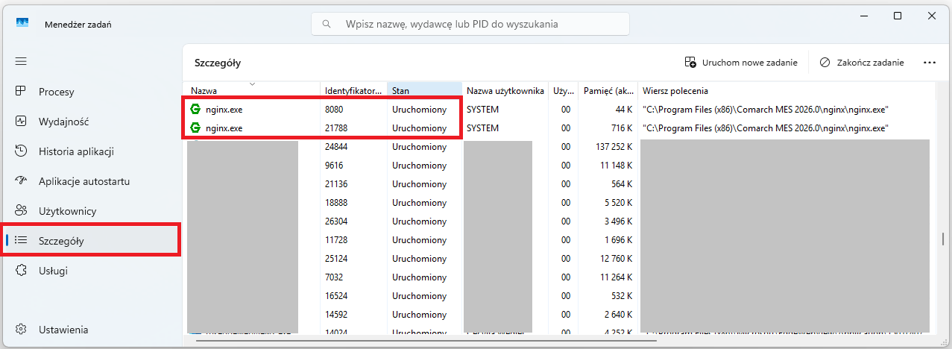
Task: Sort by Nazwa użytkownika column header
Action: click(x=505, y=90)
